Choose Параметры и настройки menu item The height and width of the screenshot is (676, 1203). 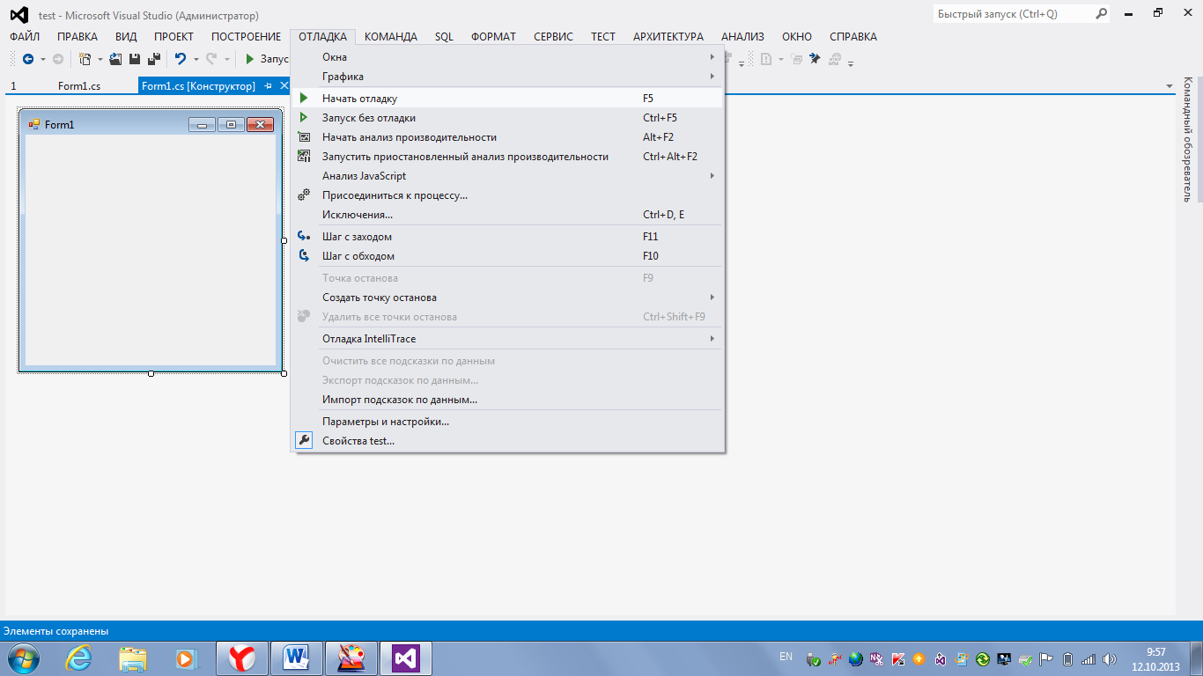click(x=507, y=421)
